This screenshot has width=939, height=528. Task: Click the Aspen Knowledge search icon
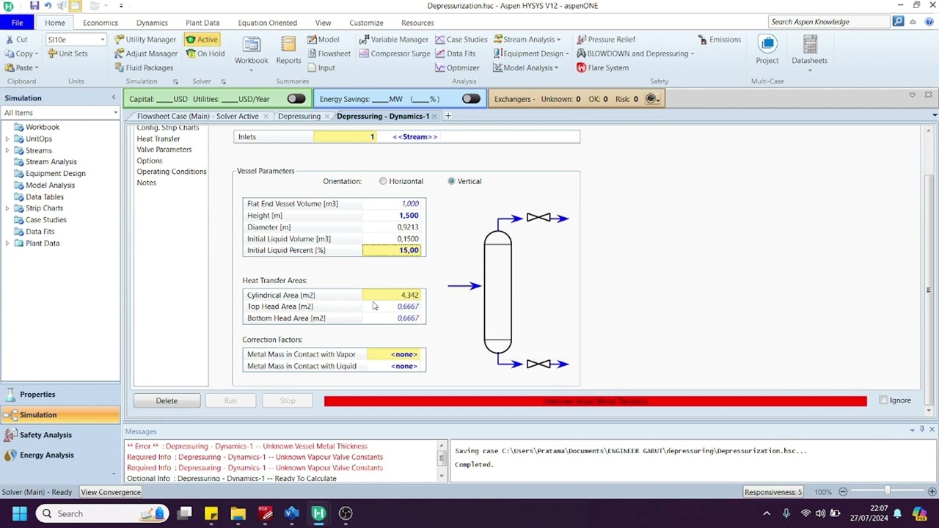898,22
